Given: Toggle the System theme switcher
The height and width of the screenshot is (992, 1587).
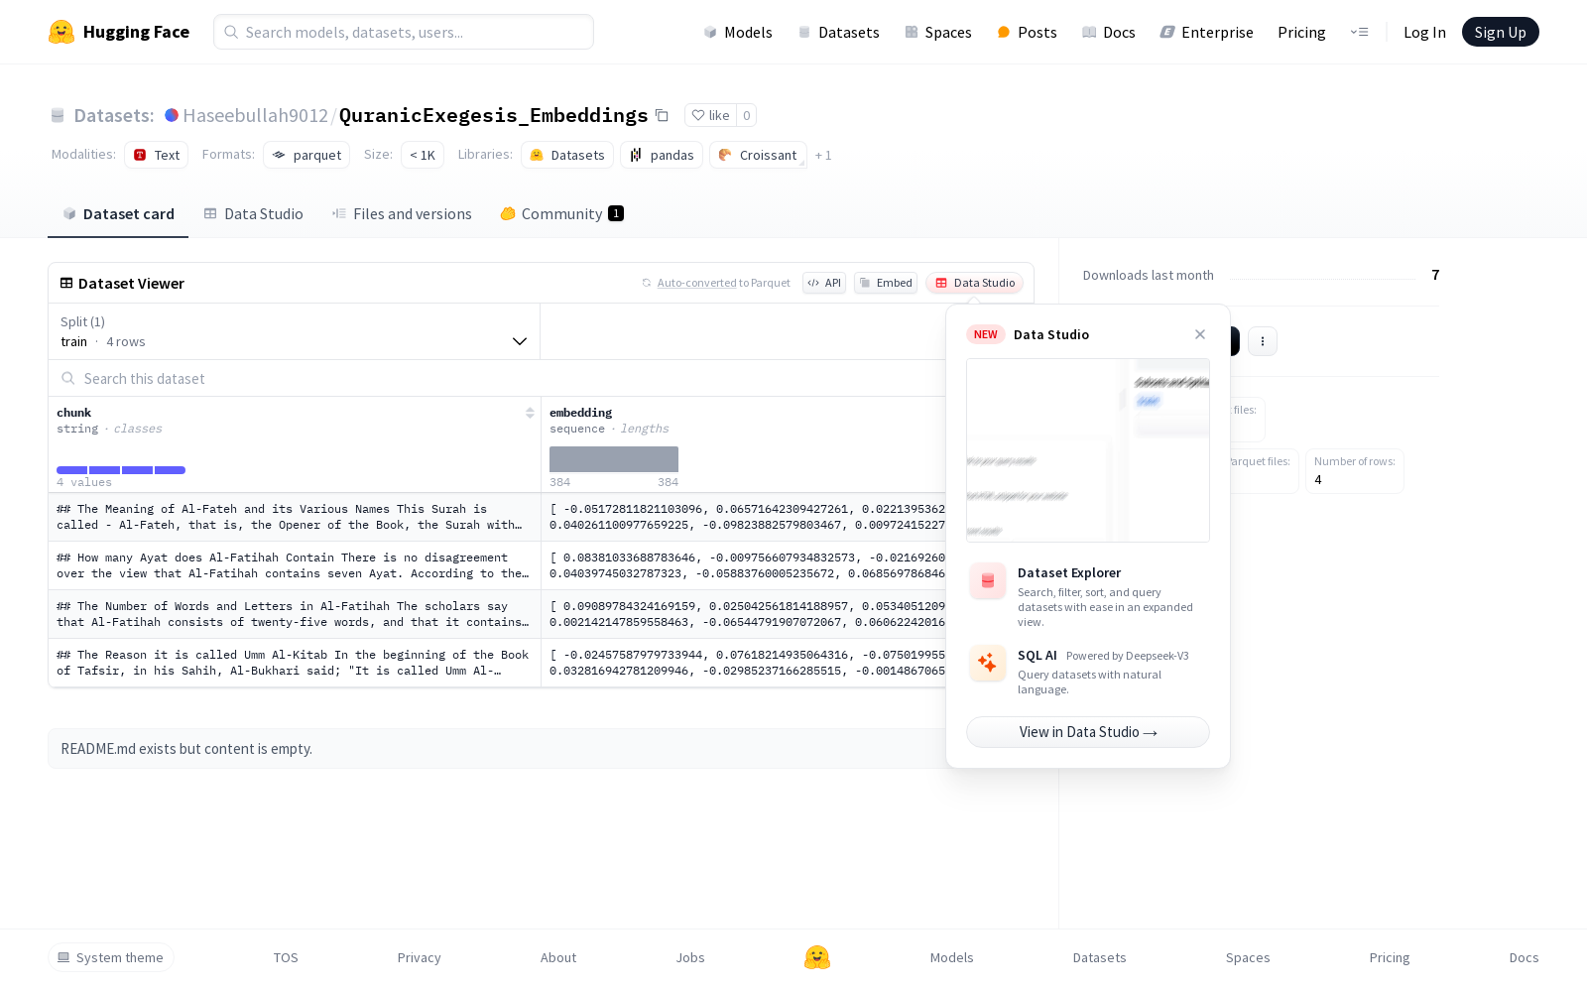Looking at the screenshot, I should tap(111, 957).
